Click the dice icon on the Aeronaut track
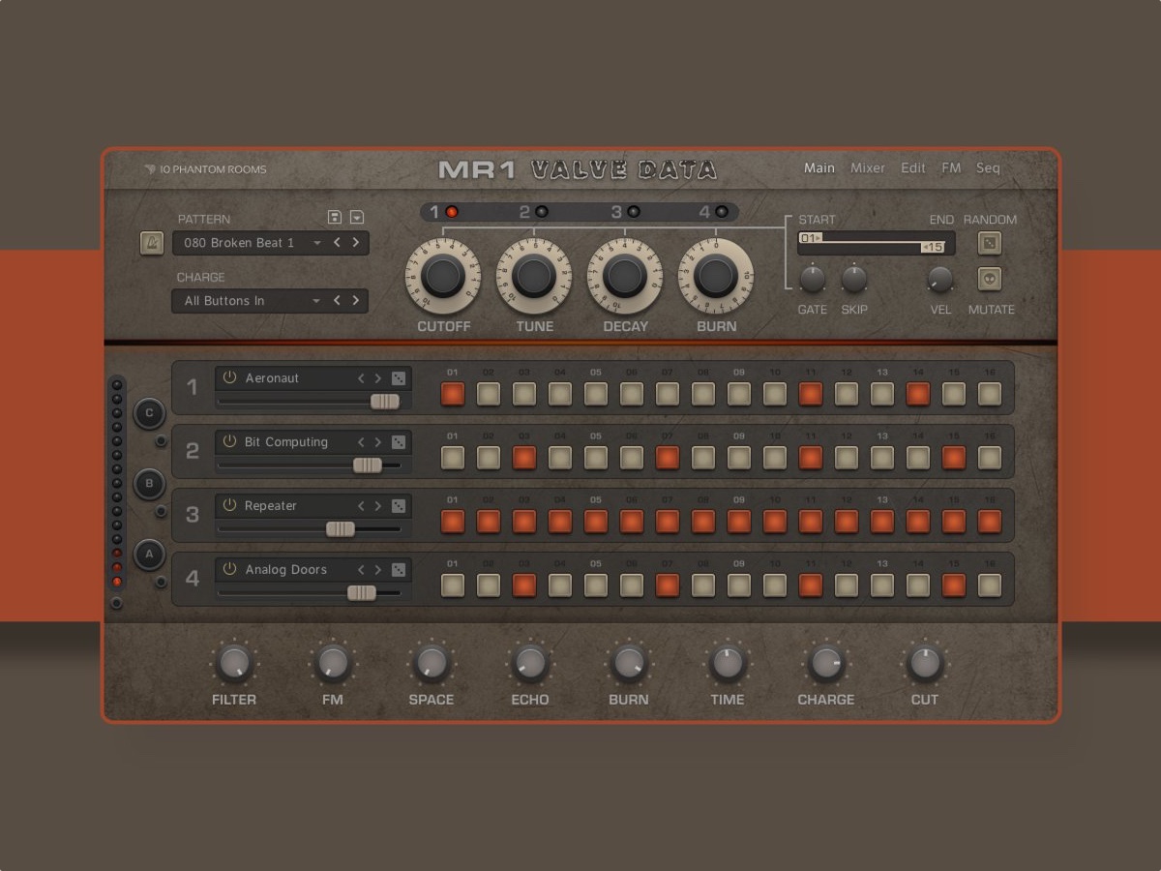1161x871 pixels. point(400,378)
